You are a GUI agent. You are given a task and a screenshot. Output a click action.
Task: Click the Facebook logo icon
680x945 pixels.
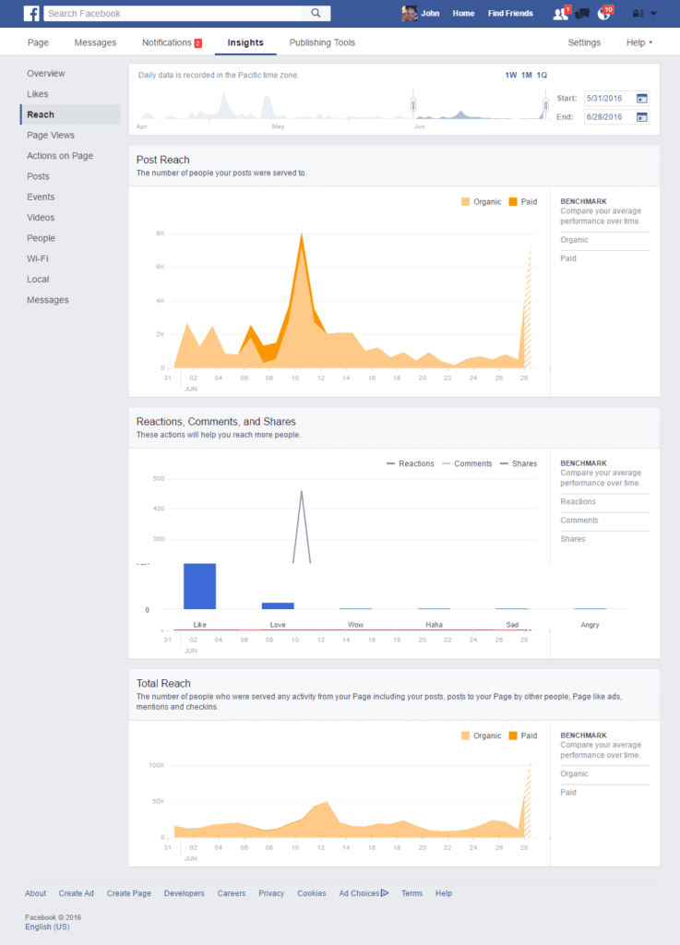31,14
